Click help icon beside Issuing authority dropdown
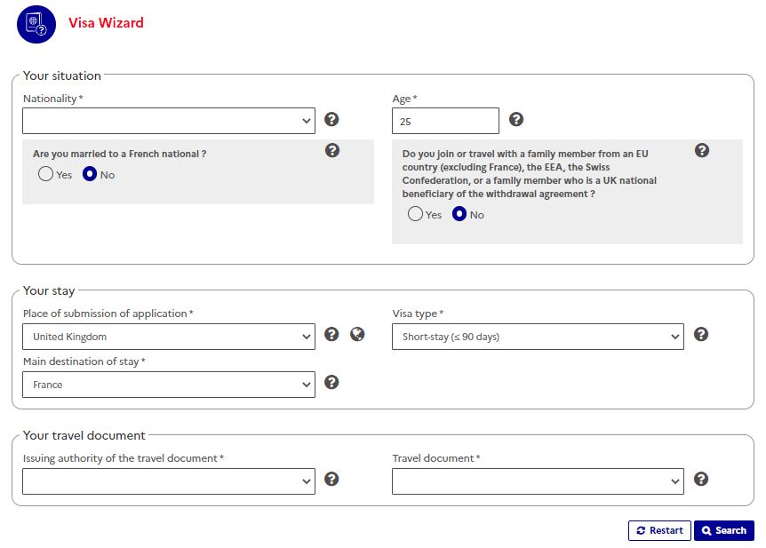The height and width of the screenshot is (548, 766). point(331,480)
